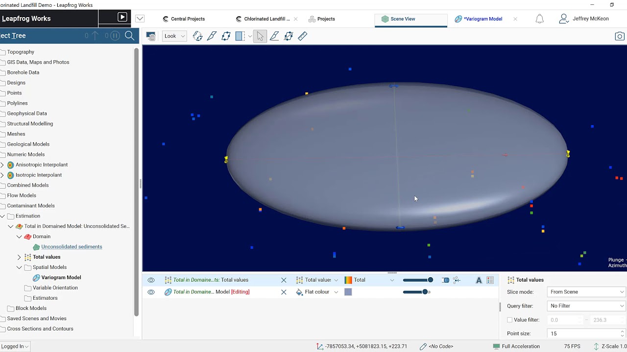Screen dimensions: 627x352
Task: Toggle visibility of Total values row
Action: click(x=151, y=280)
